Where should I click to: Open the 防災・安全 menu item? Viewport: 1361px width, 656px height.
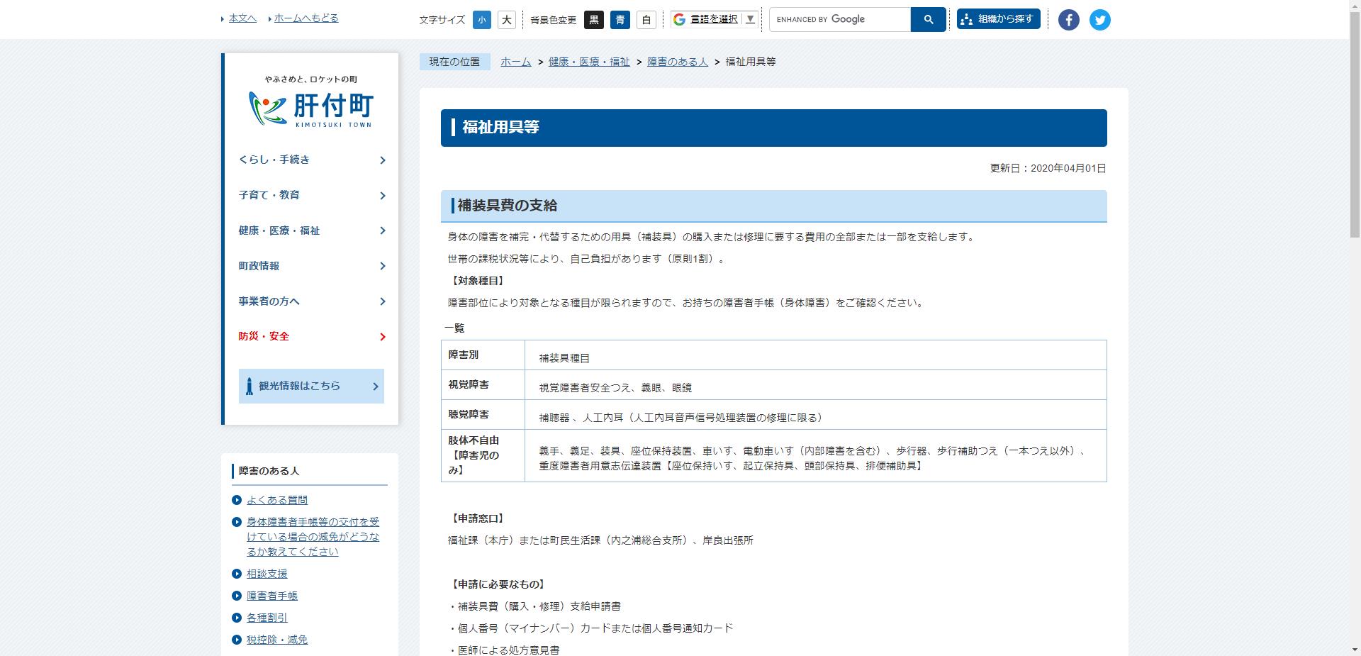264,336
